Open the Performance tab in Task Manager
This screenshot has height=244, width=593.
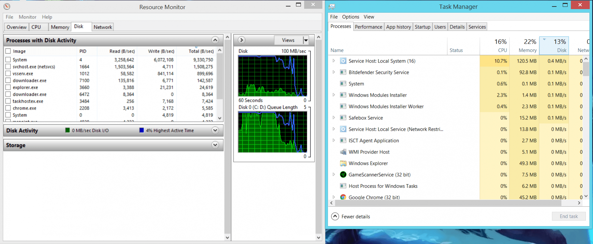click(x=368, y=27)
